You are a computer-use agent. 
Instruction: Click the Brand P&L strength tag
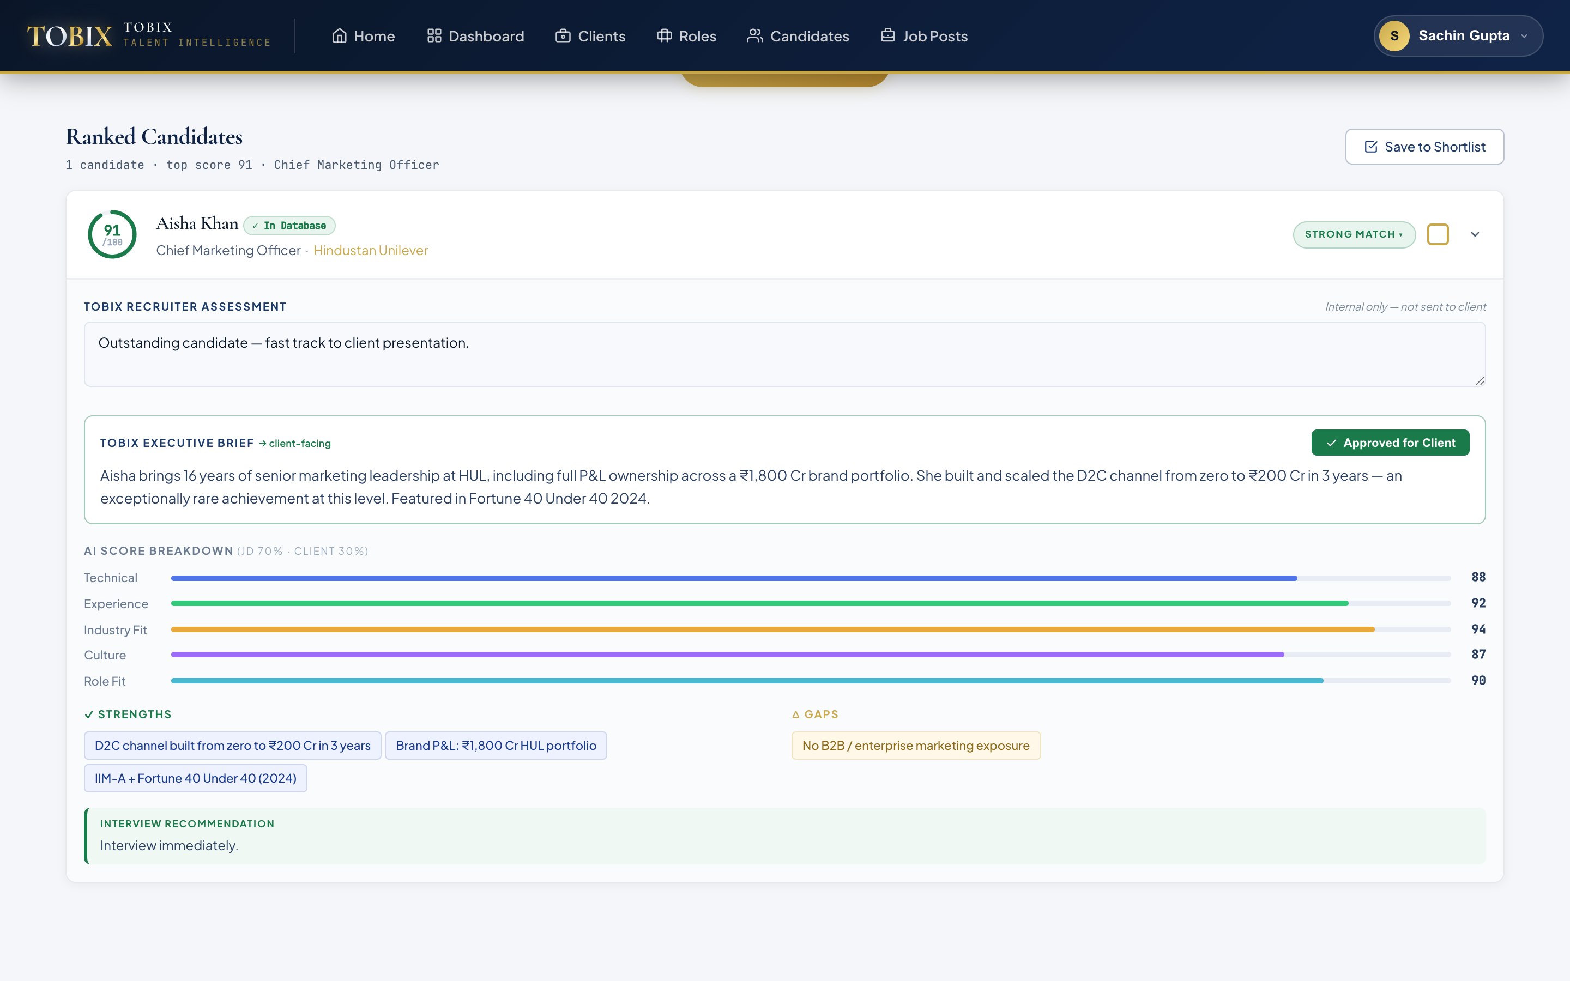click(x=496, y=746)
